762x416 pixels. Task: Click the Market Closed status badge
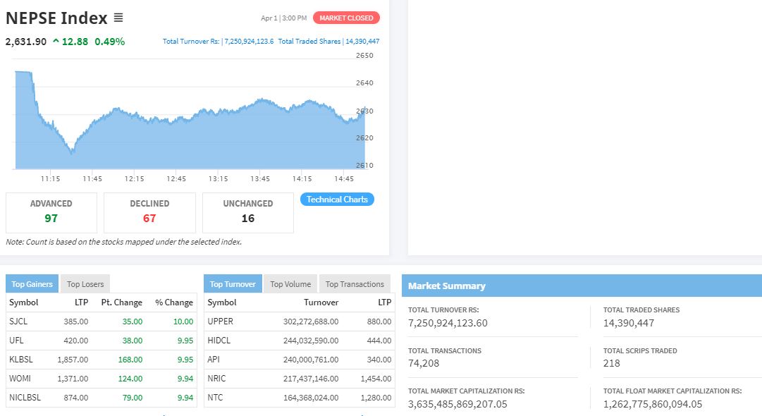346,18
